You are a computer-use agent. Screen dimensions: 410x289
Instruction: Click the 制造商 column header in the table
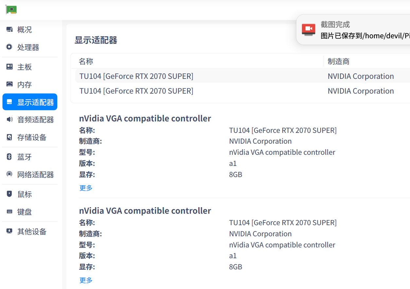point(339,61)
